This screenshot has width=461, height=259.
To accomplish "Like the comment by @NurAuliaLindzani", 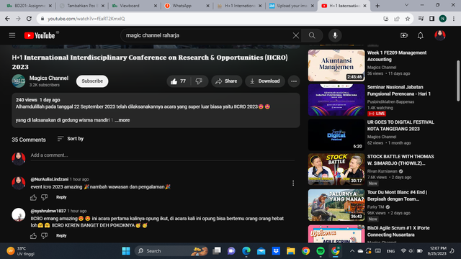I will coord(33,197).
